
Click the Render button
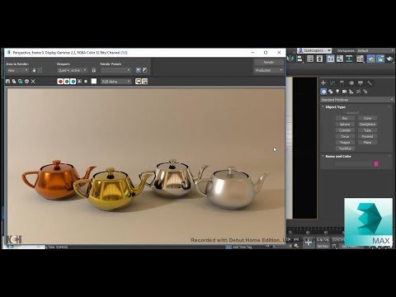[268, 63]
